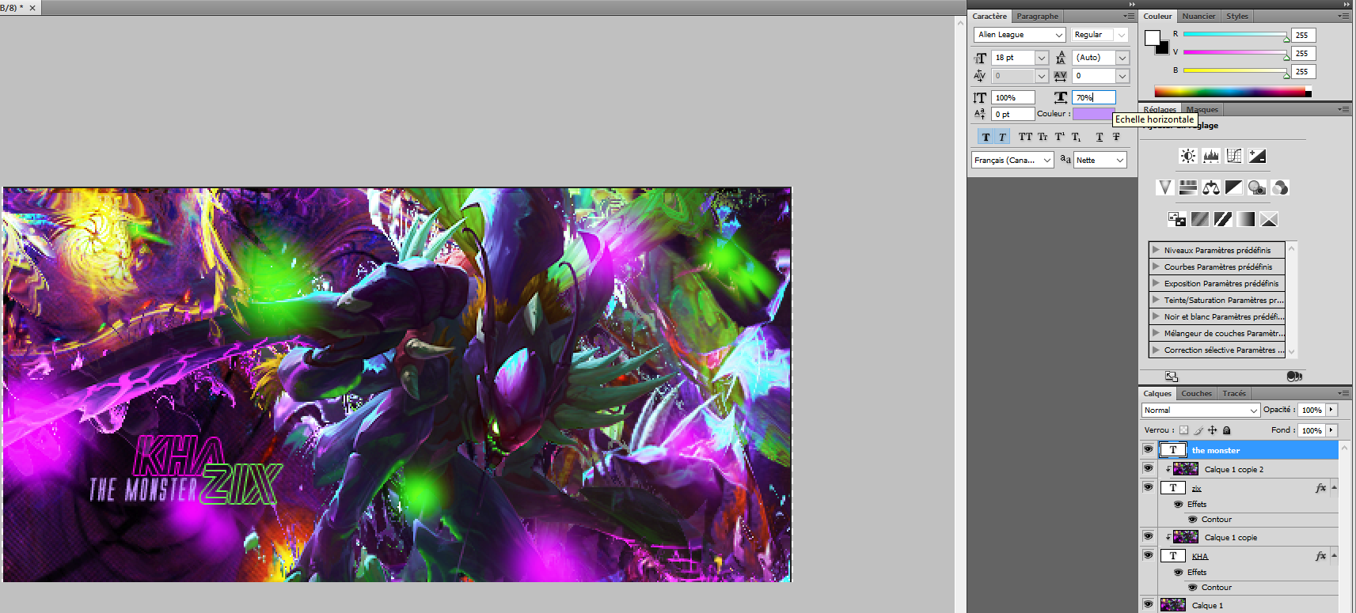Image resolution: width=1356 pixels, height=613 pixels.
Task: Click the clip-to-layer circles icon in Réglages footer
Action: (x=1294, y=377)
